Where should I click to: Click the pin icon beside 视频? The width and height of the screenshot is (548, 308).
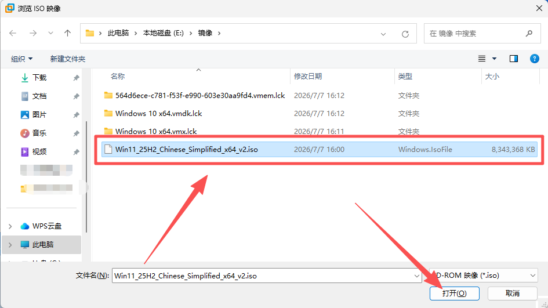76,152
